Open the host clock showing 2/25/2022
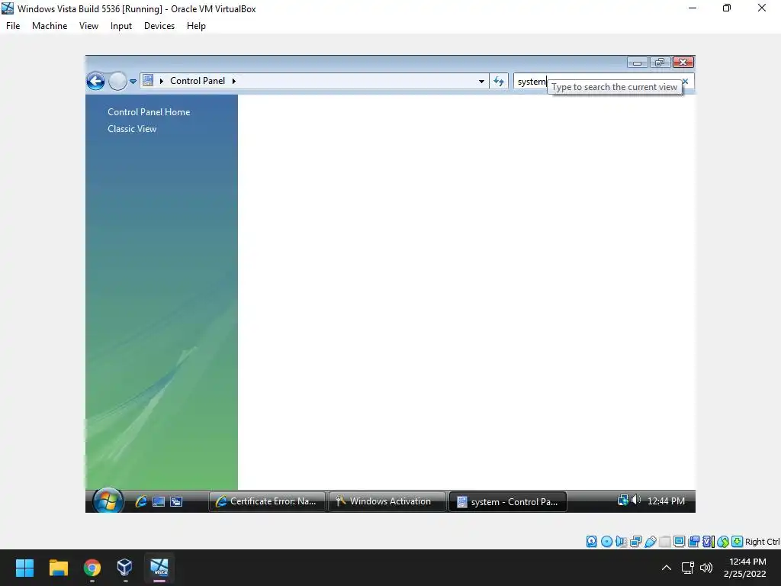The width and height of the screenshot is (781, 586). pyautogui.click(x=744, y=568)
